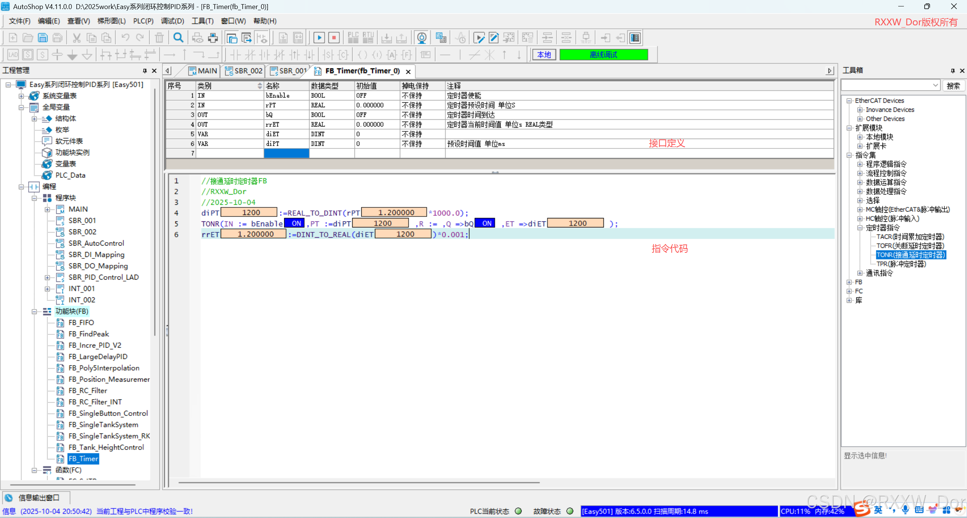Open the toolbox search dropdown
Screen dimensions: 967x518
(935, 85)
